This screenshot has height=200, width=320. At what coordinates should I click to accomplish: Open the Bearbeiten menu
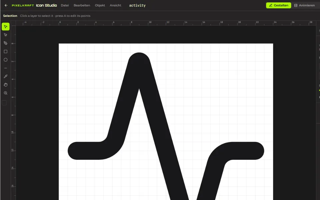click(x=82, y=5)
